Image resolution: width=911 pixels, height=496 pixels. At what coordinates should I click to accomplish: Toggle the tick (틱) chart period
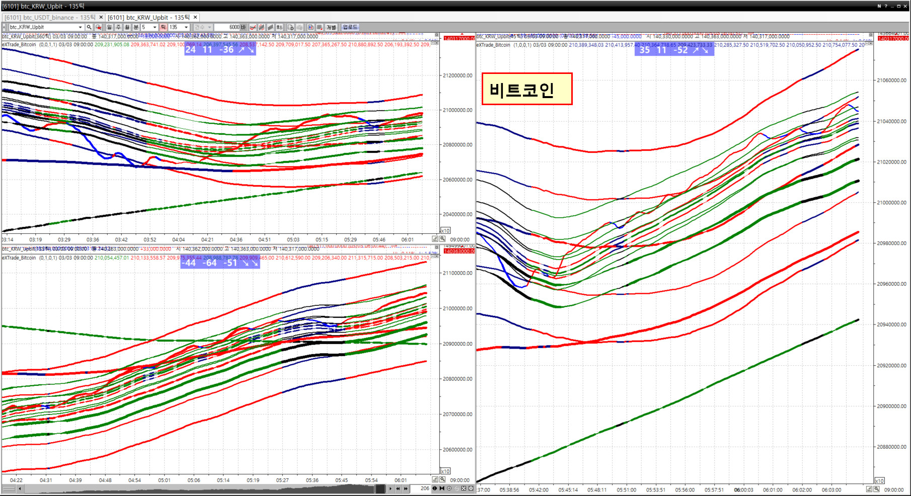pos(164,27)
